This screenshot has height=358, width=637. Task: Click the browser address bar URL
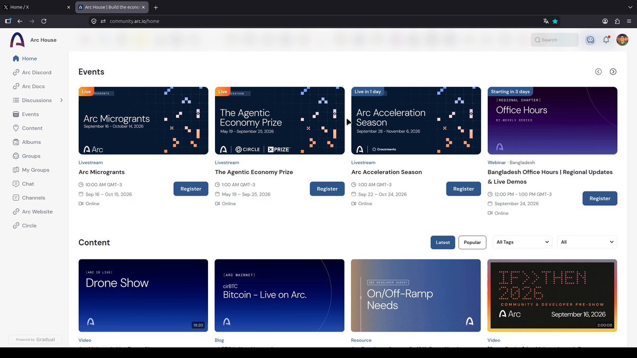coord(134,21)
